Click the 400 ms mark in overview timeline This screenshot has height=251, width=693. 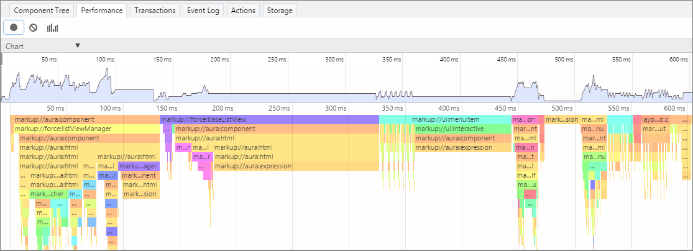450,59
